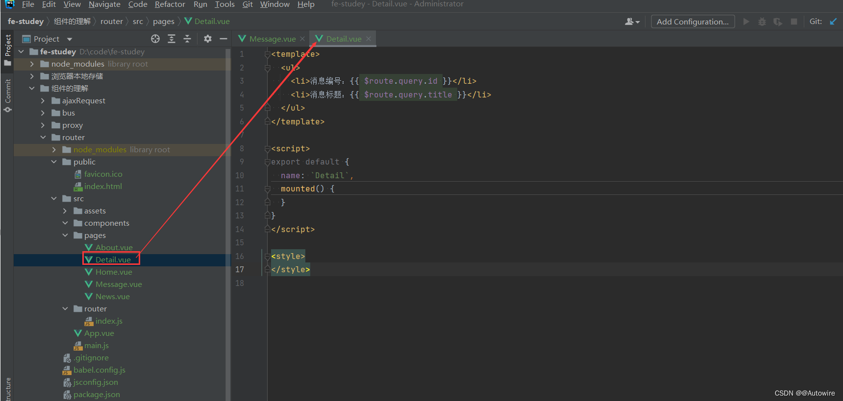The width and height of the screenshot is (843, 401).
Task: Open the Window menu
Action: click(x=274, y=4)
